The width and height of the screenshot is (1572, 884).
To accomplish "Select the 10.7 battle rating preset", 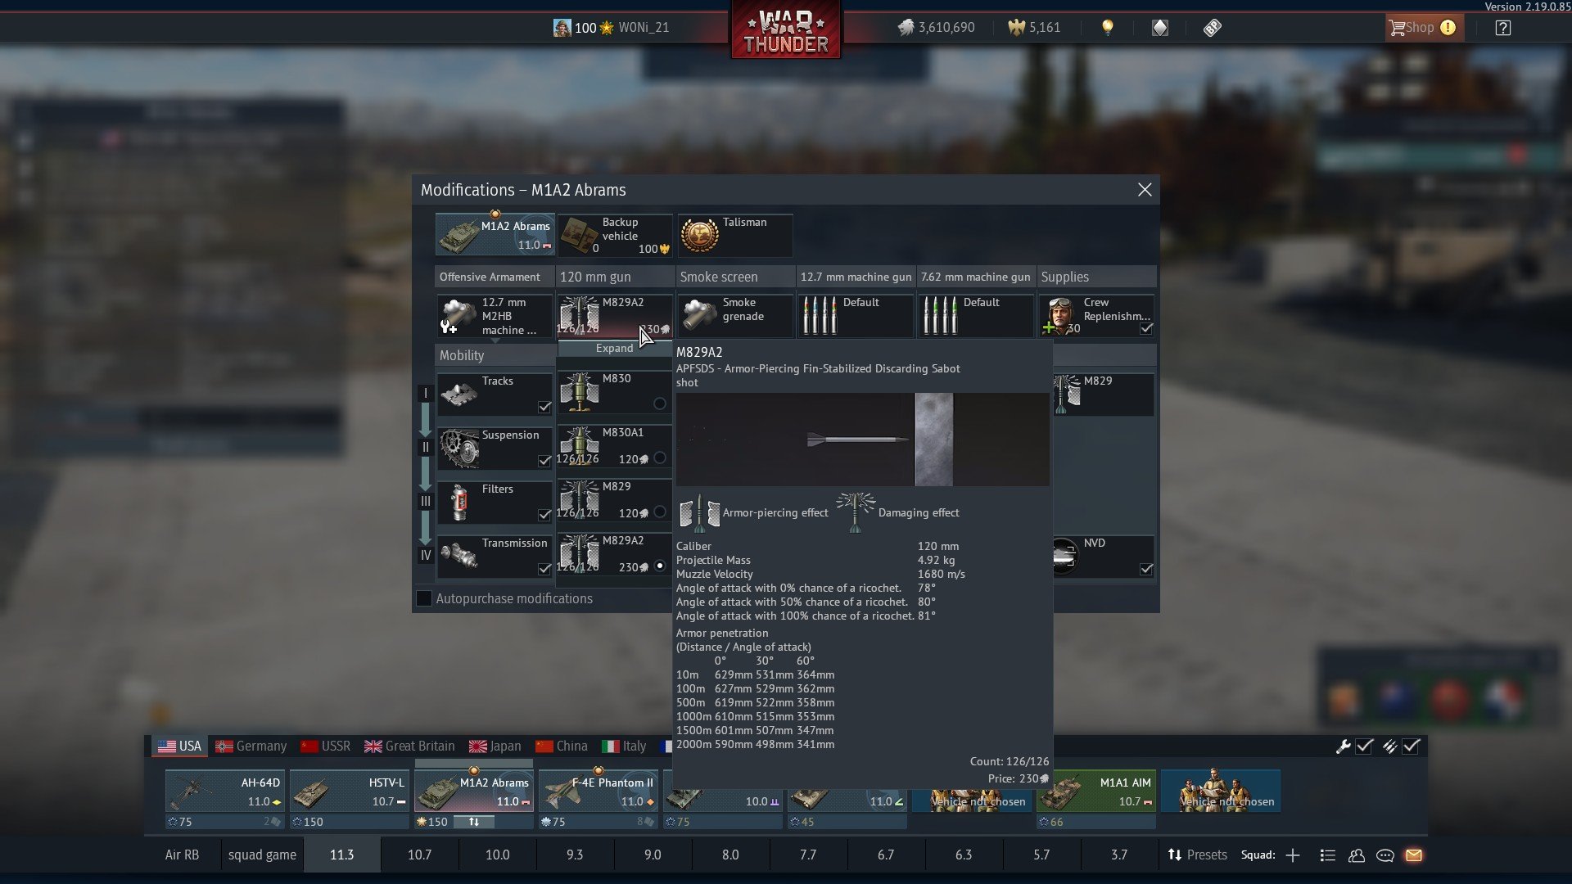I will (419, 855).
